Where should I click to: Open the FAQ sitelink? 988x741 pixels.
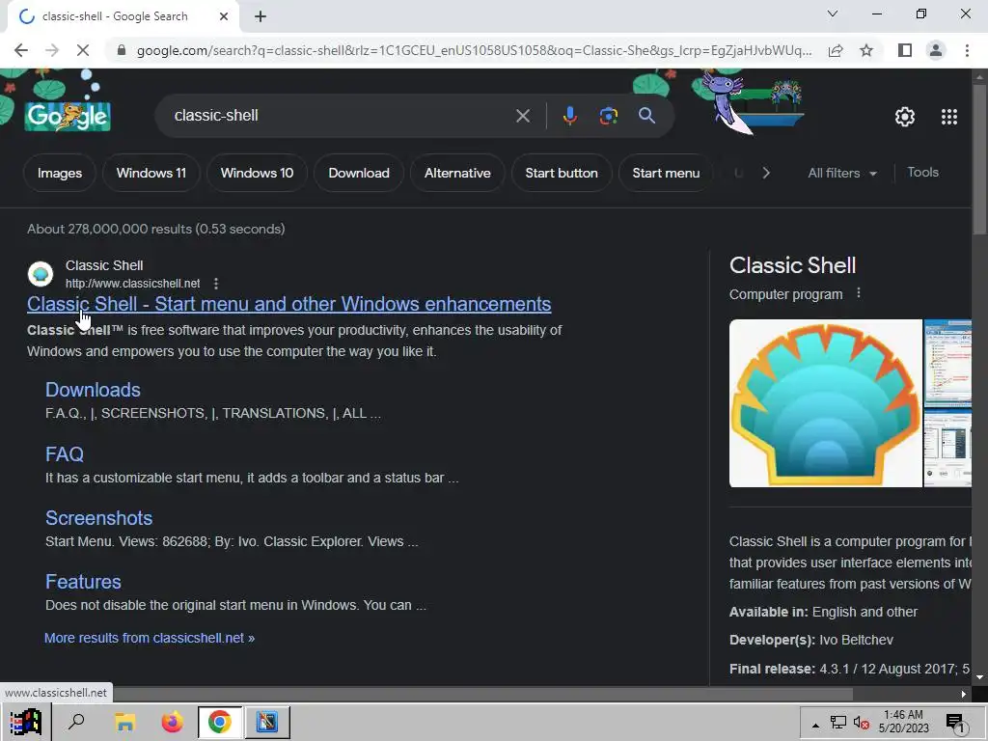pyautogui.click(x=65, y=454)
